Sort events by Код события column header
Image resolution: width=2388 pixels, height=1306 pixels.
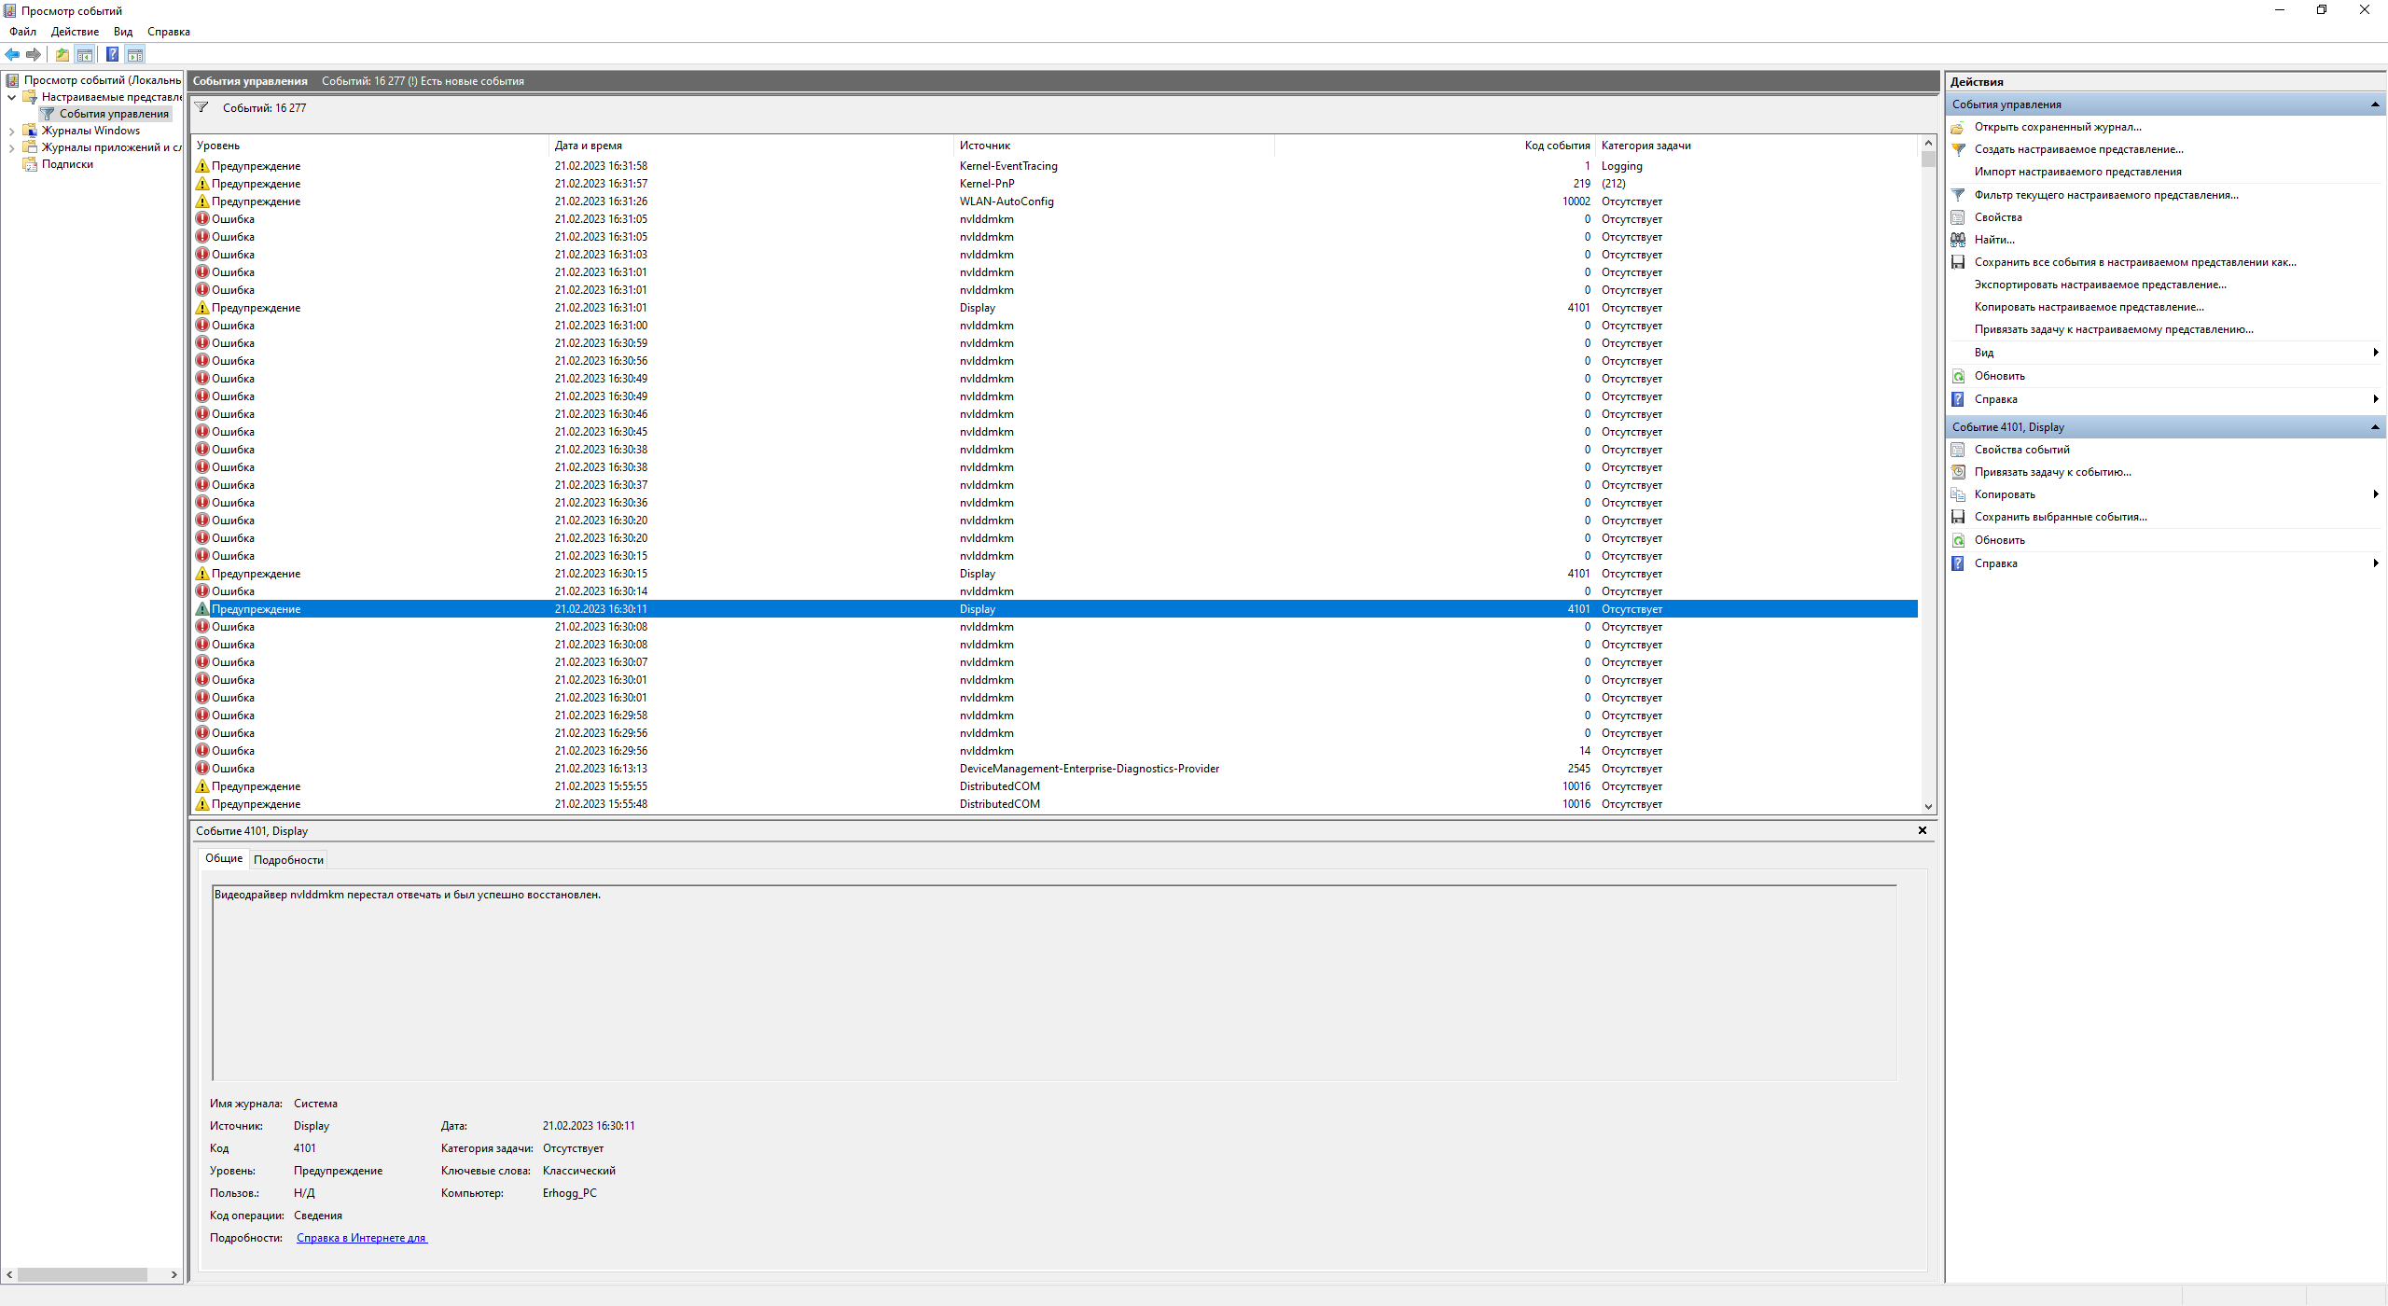1556,146
